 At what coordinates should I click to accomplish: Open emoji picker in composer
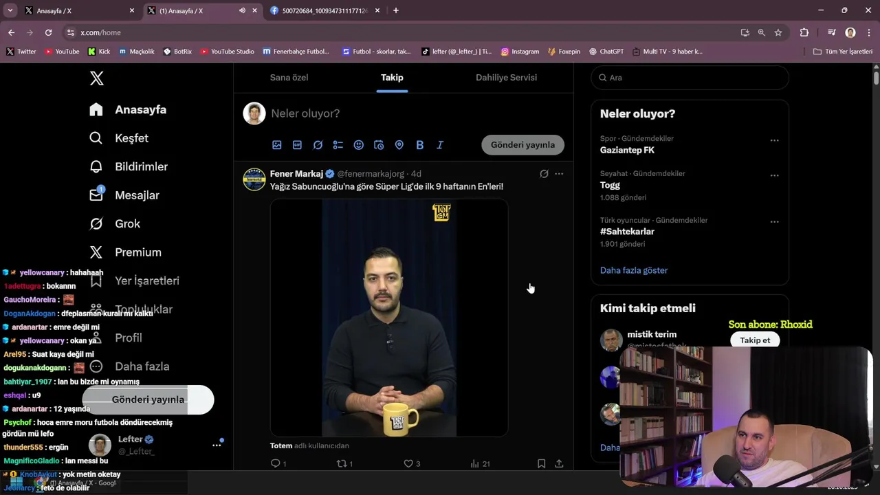tap(358, 145)
